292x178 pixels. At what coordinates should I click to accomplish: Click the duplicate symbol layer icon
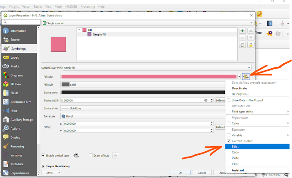(242, 45)
